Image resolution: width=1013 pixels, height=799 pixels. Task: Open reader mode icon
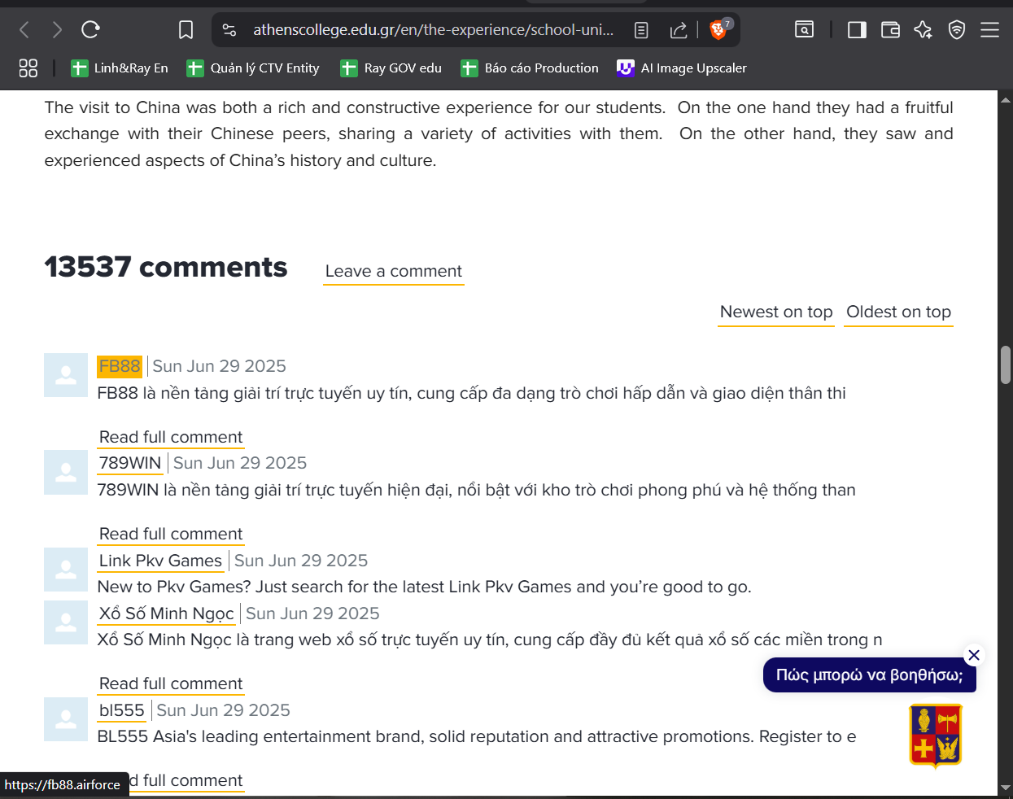click(641, 30)
